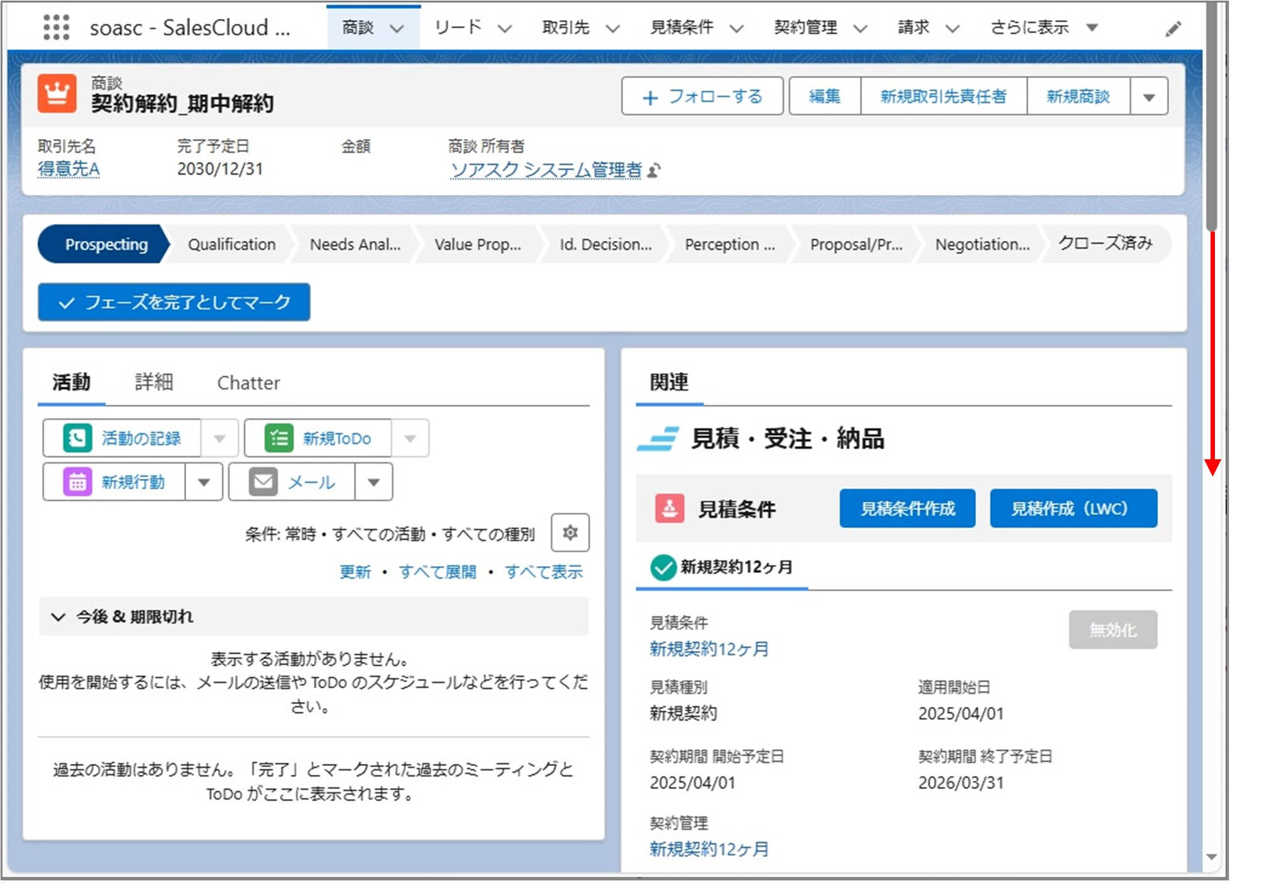Open the ソアスク システム管理者 owner link

click(x=546, y=170)
